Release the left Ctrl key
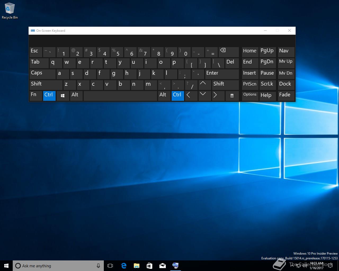The height and width of the screenshot is (271, 339). pyautogui.click(x=49, y=96)
